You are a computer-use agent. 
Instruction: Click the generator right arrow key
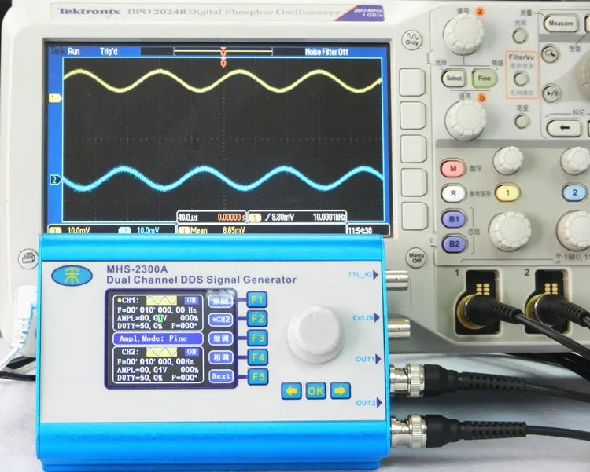click(340, 391)
